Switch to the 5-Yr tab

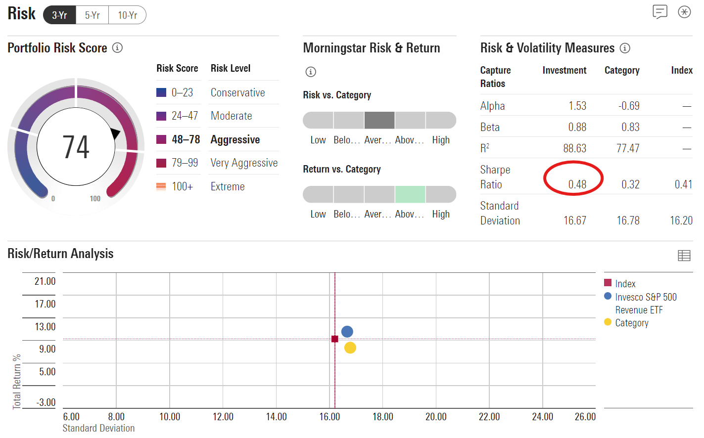pos(92,15)
